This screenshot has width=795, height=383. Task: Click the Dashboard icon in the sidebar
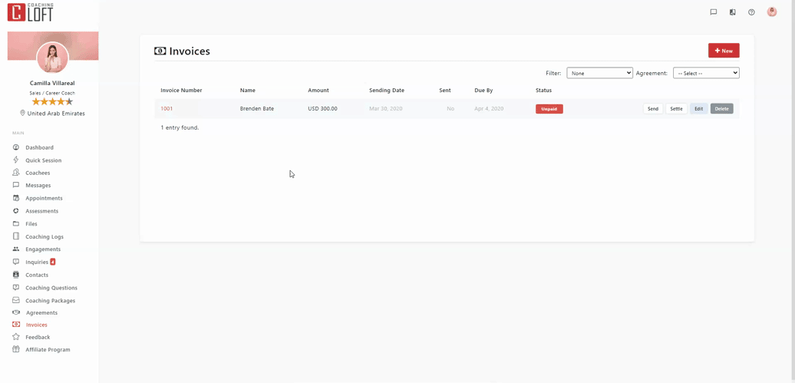pyautogui.click(x=15, y=147)
